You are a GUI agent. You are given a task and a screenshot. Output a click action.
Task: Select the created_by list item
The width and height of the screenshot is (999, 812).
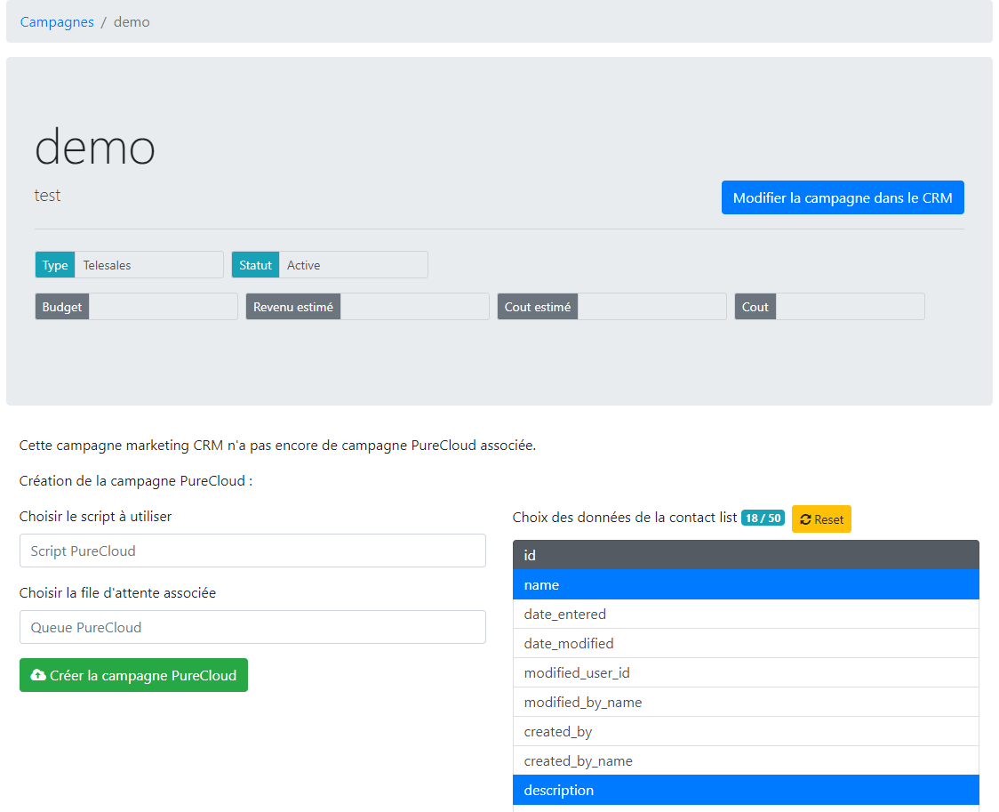745,732
